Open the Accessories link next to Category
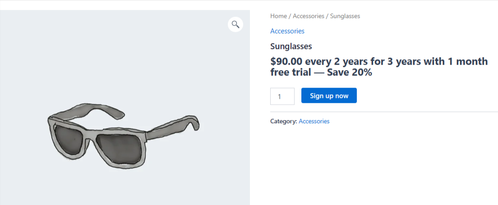 point(314,121)
